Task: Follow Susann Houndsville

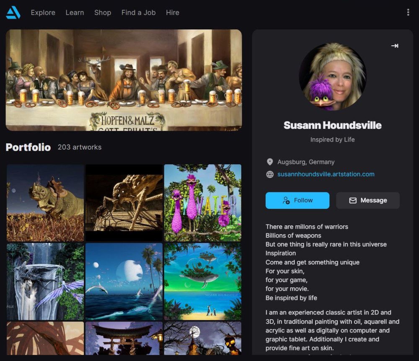Action: 297,201
